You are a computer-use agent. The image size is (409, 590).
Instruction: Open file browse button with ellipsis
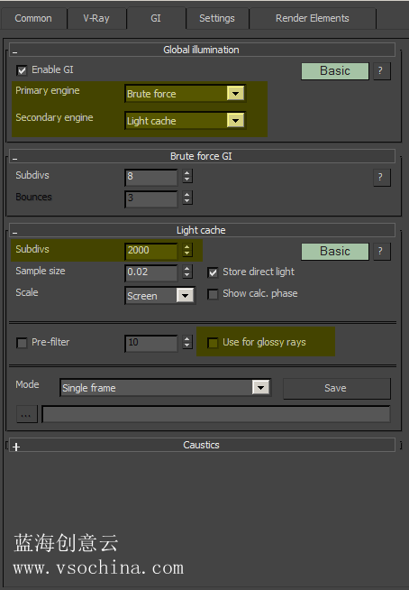click(27, 415)
